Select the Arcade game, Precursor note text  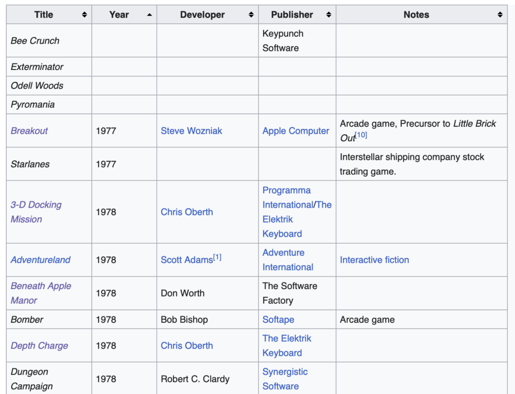[418, 131]
